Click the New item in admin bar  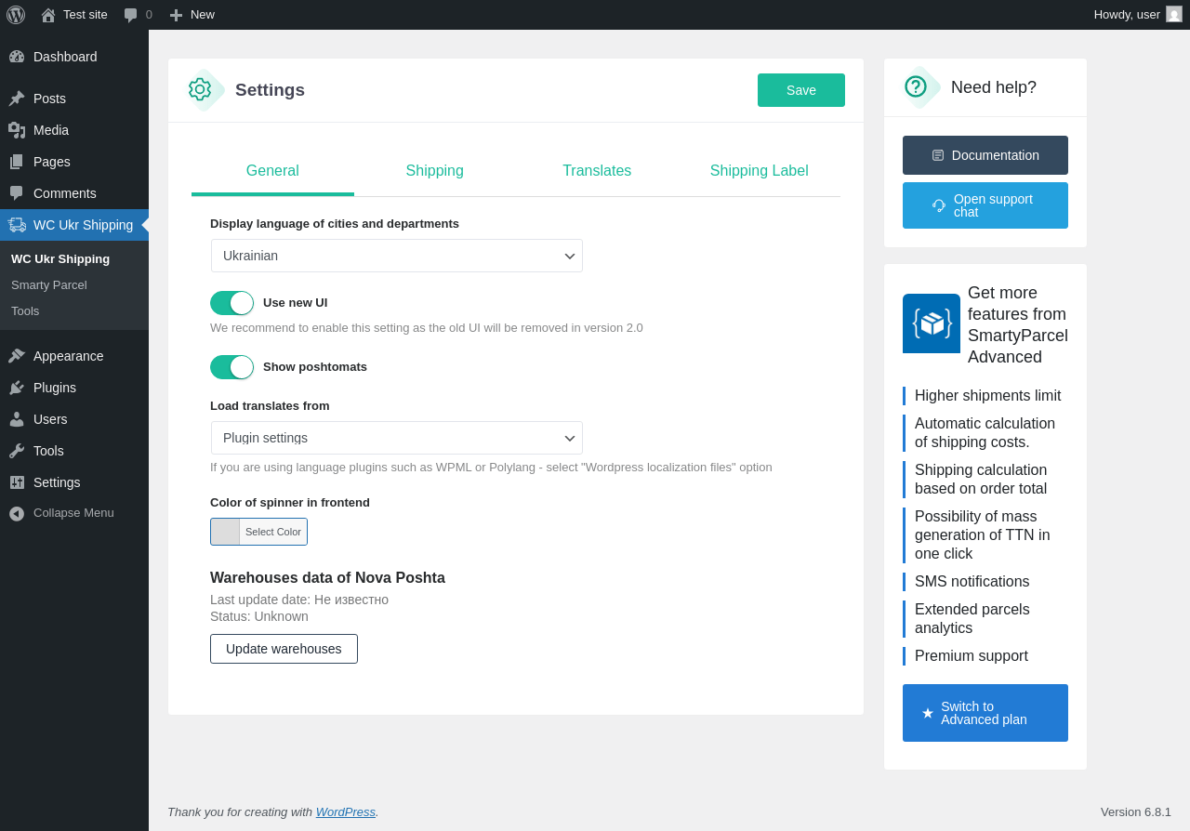192,15
